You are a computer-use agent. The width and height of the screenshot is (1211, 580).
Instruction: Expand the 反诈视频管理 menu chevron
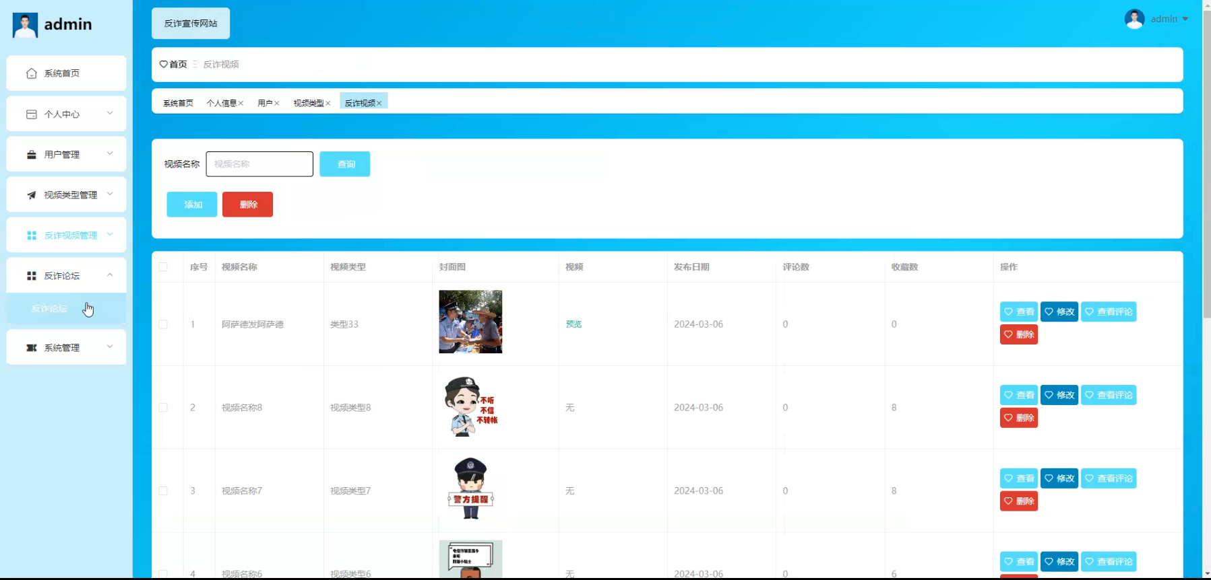(x=110, y=234)
